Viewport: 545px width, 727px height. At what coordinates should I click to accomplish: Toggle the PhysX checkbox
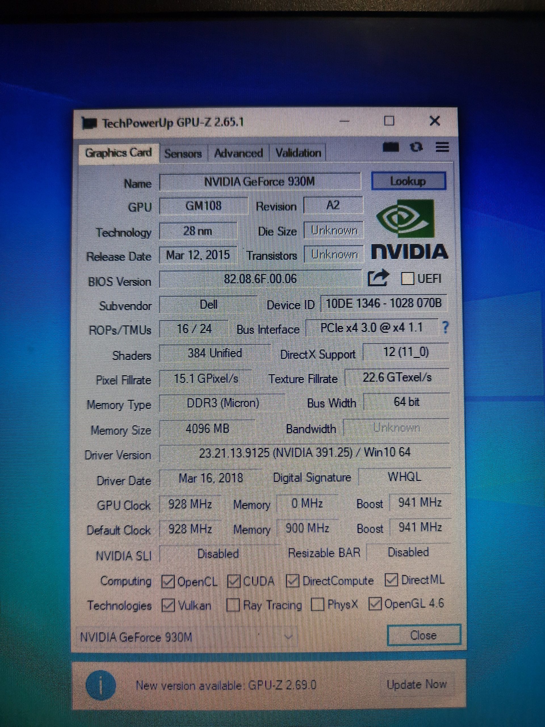pos(317,604)
